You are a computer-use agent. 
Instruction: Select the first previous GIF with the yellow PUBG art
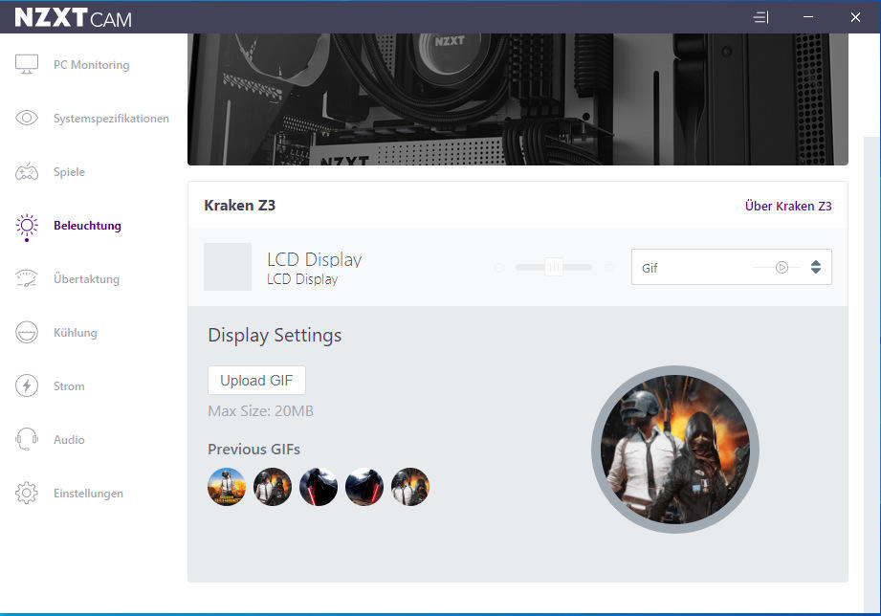[x=227, y=487]
